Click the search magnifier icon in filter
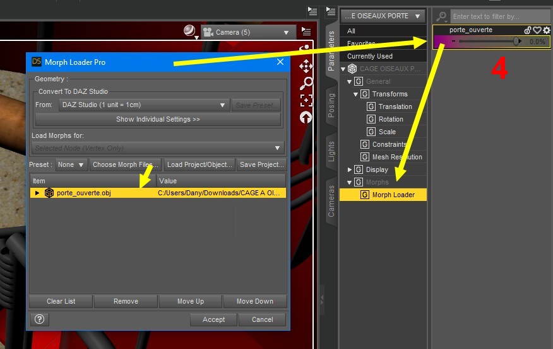The image size is (553, 349). [x=441, y=16]
